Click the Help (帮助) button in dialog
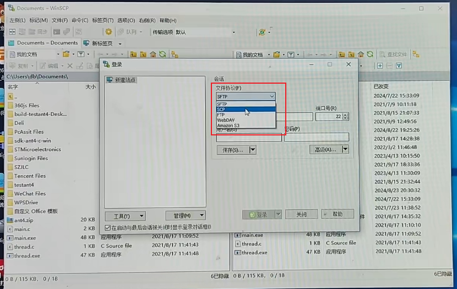Image resolution: width=457 pixels, height=289 pixels. click(338, 214)
